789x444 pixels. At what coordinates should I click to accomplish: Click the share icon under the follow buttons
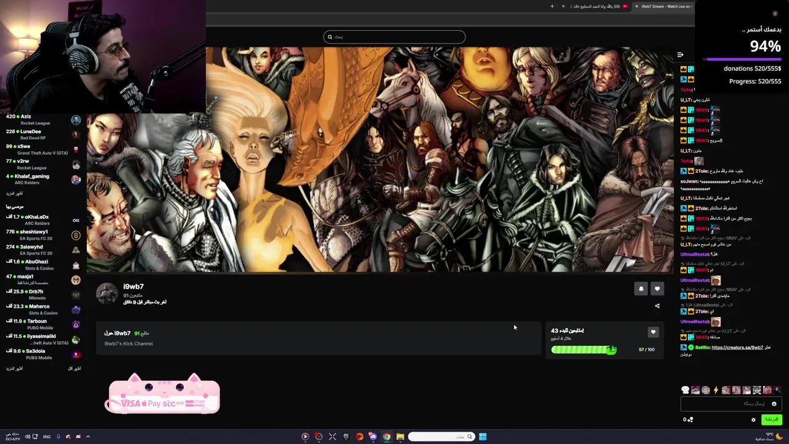point(657,306)
